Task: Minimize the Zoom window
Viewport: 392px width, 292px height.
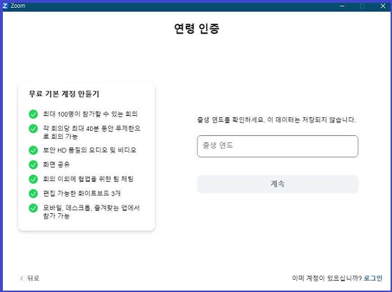Action: [342, 6]
